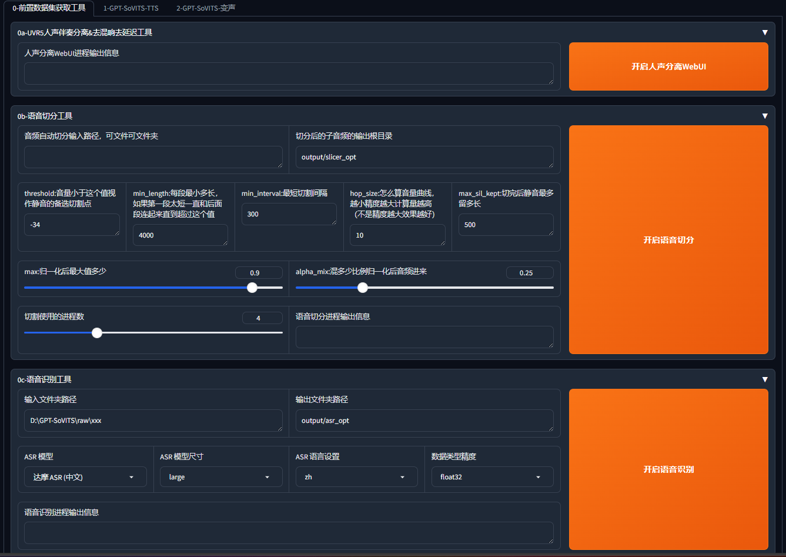Select the 0-前置数据集获取工具 tab
The width and height of the screenshot is (786, 557).
pos(49,8)
